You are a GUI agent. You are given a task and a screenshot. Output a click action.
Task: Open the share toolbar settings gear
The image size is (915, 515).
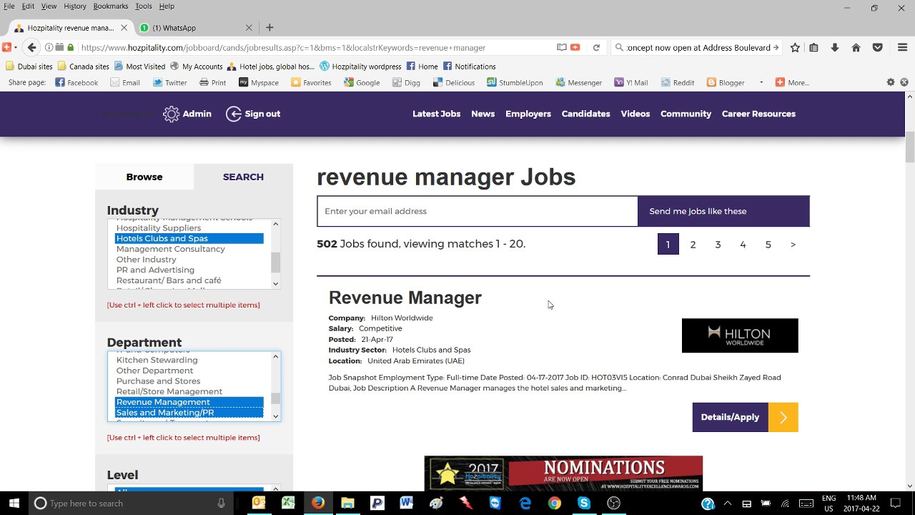pyautogui.click(x=891, y=82)
